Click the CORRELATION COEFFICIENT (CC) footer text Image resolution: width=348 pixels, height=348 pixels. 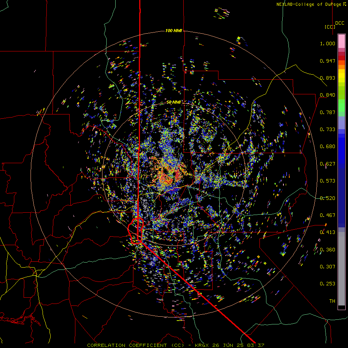tap(135, 345)
